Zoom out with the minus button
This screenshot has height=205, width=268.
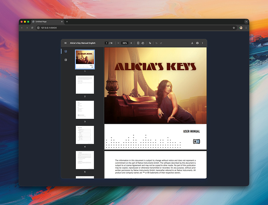[x=118, y=43]
